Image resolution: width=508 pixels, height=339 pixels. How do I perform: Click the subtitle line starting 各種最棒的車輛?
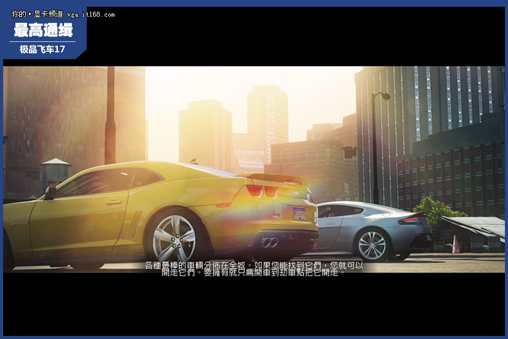click(x=254, y=266)
